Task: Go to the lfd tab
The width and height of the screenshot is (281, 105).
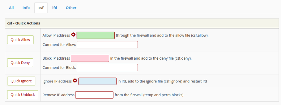Action: (55, 8)
